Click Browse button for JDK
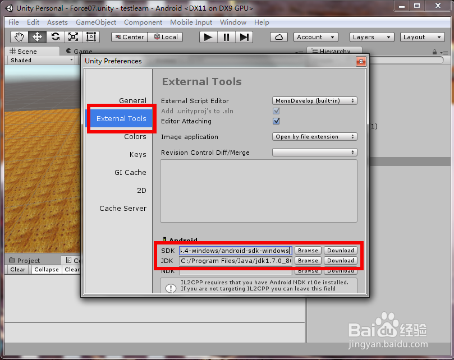This screenshot has width=454, height=360. [x=308, y=260]
